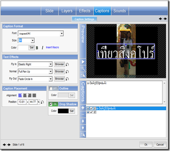This screenshot has height=151, width=170.
Task: Toggle italic caption text
Action: coord(42,48)
